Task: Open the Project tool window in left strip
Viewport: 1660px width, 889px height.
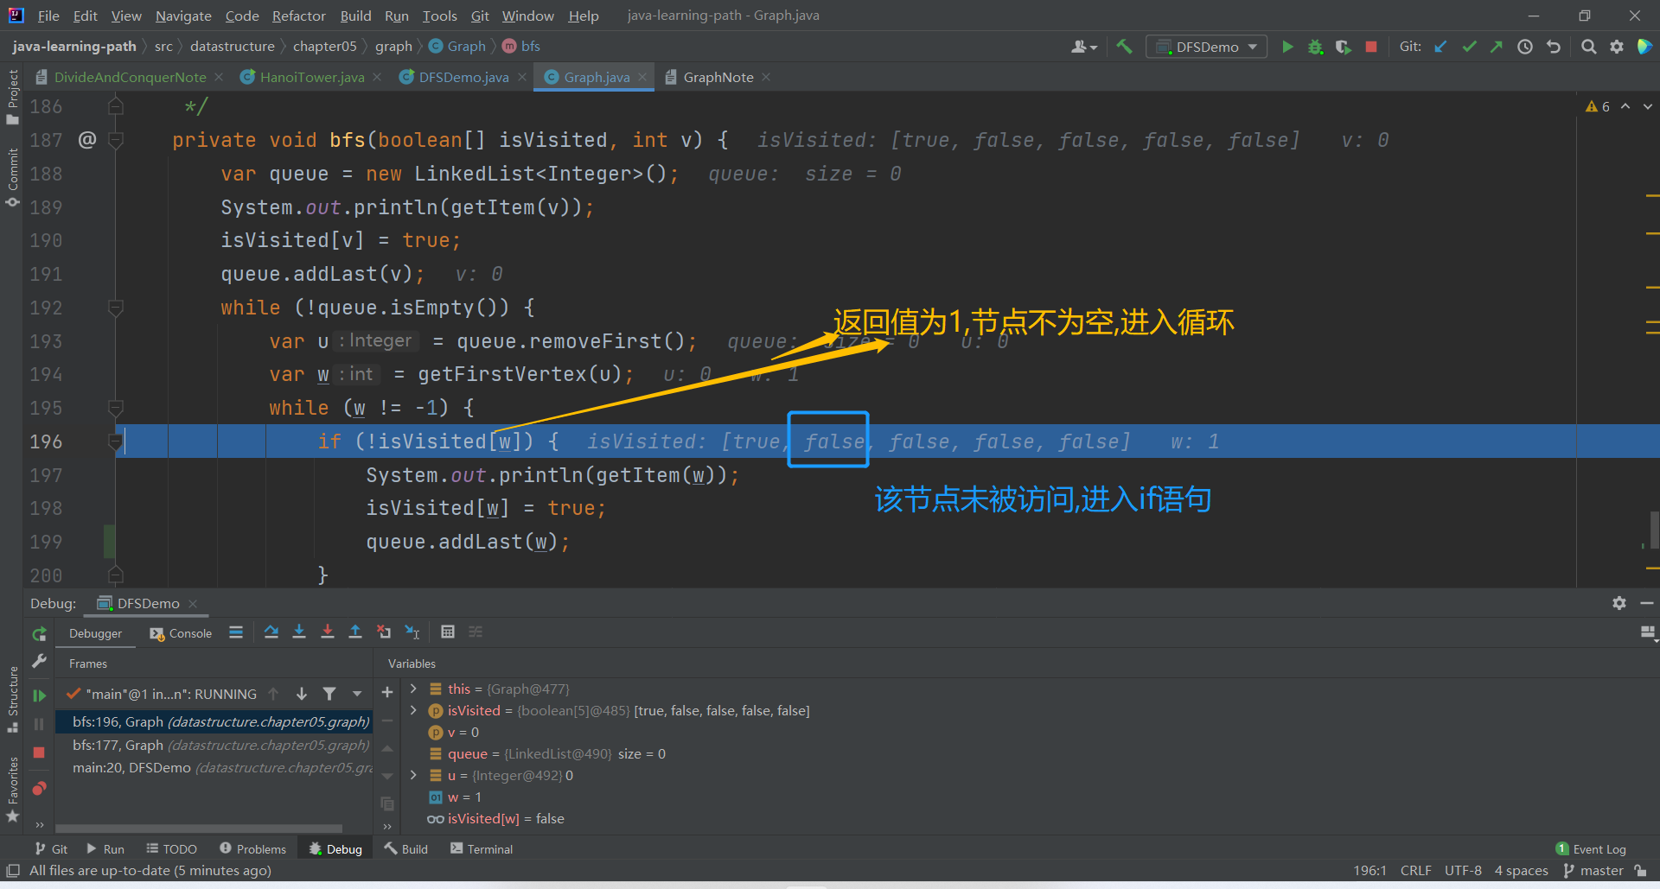Action: [12, 97]
